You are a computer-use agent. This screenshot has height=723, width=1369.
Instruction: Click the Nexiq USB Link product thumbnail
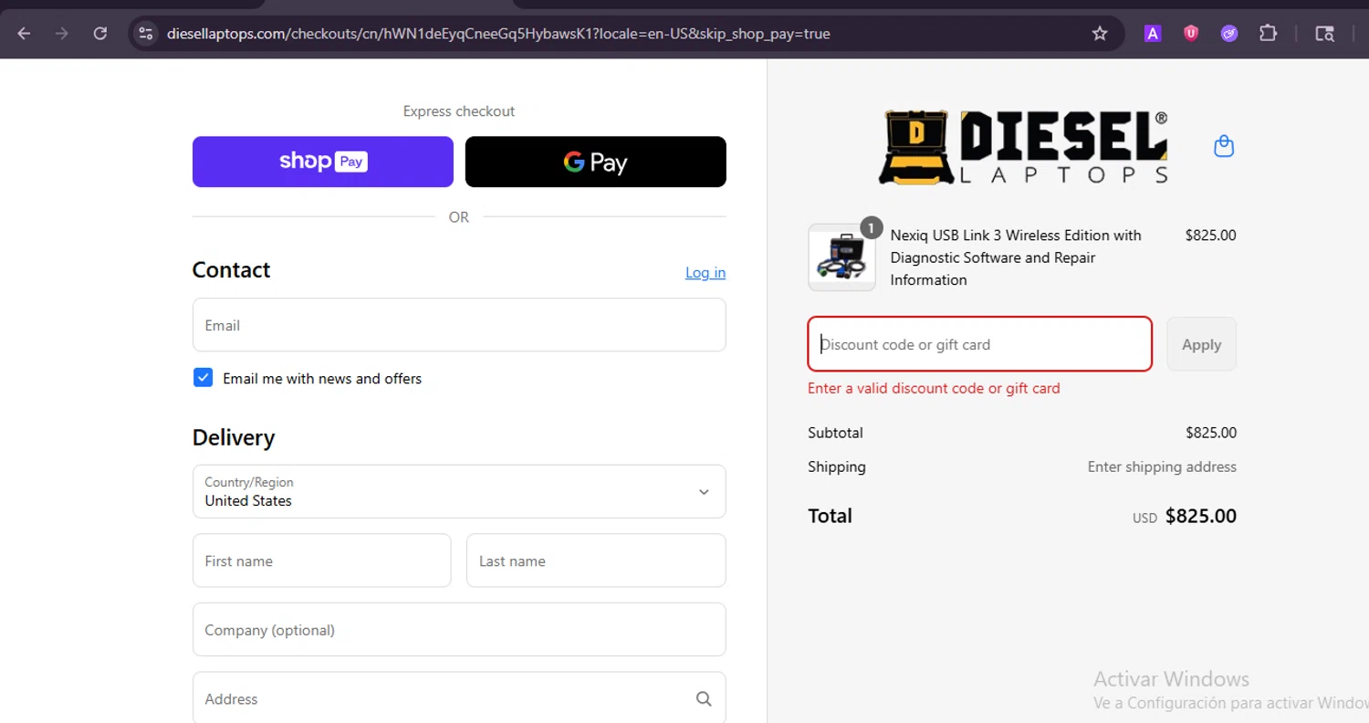tap(841, 257)
